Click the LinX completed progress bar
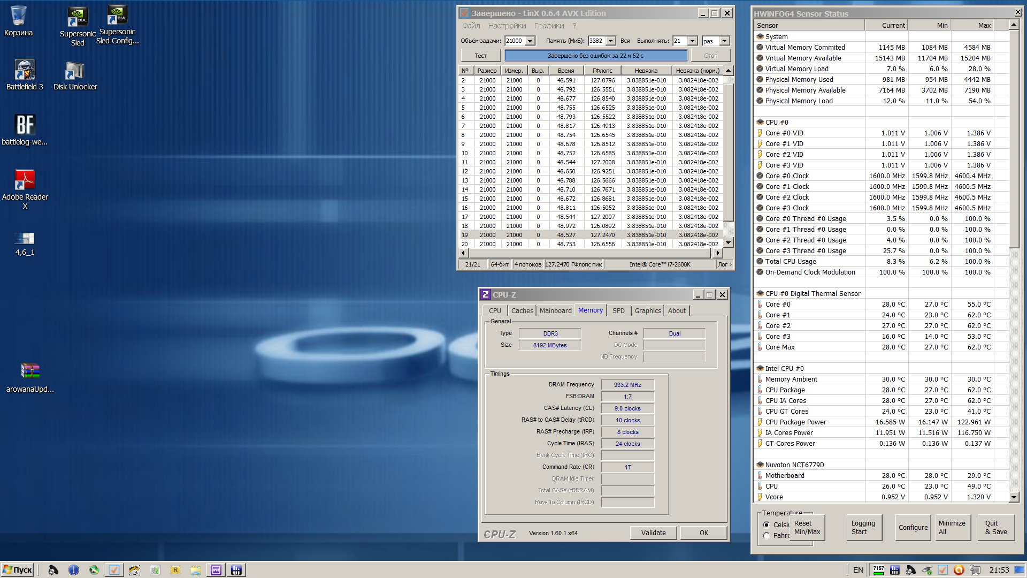Viewport: 1027px width, 578px height. click(595, 56)
